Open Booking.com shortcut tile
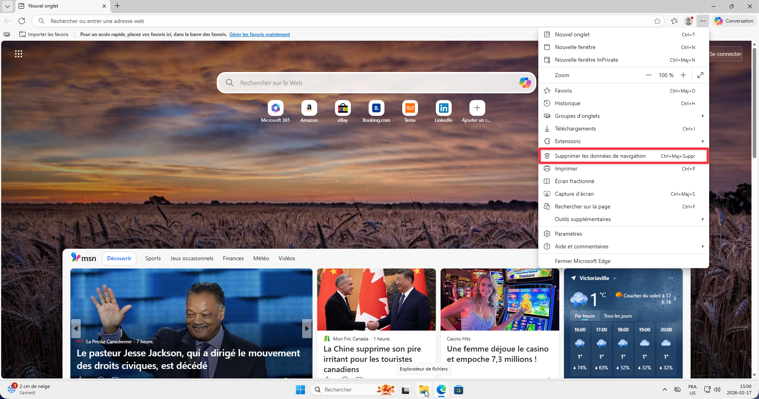Screen dimensions: 759x399 376,112
